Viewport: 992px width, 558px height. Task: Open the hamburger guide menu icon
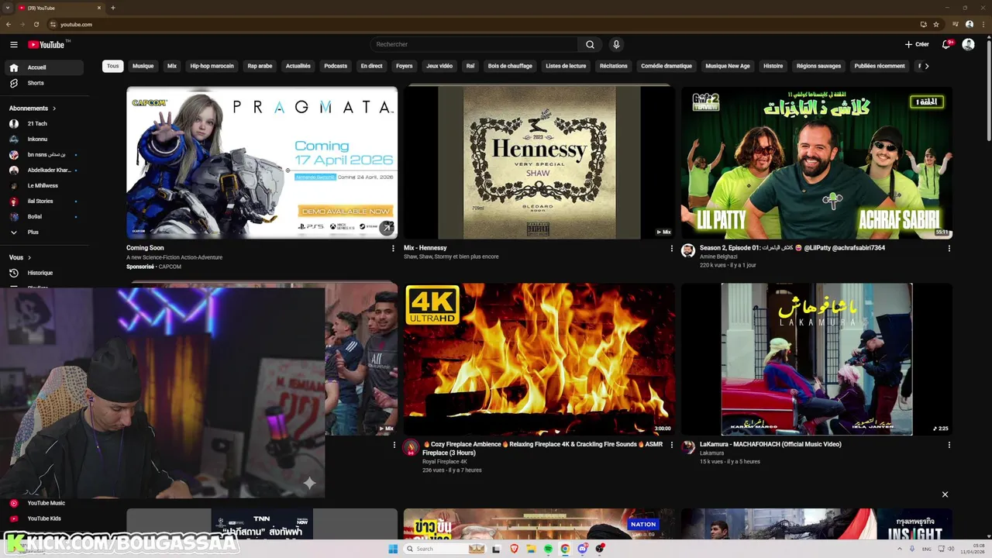(13, 44)
